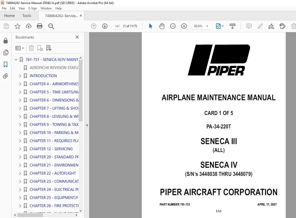This screenshot has height=218, width=296.
Task: Find current bookmark icon
Action: tap(49, 48)
